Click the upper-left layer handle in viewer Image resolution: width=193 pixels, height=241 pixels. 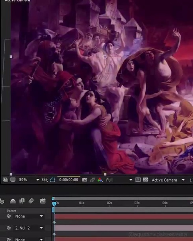pos(11,57)
